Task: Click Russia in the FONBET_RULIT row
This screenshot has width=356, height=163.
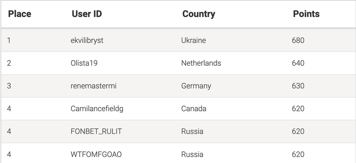Action: tap(192, 131)
